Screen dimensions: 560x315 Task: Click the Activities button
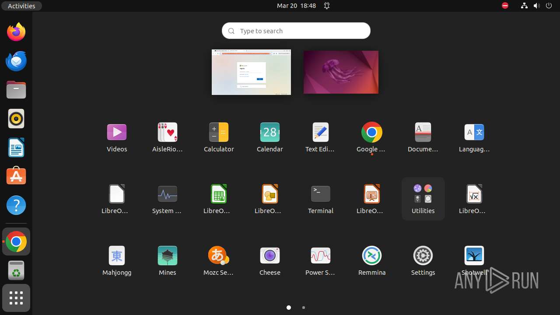pyautogui.click(x=21, y=6)
